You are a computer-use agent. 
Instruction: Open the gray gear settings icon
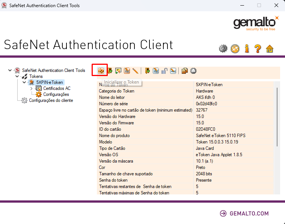[223, 48]
